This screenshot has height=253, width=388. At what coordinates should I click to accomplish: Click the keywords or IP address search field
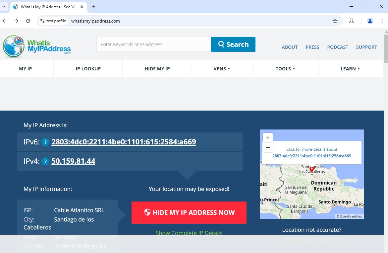(x=153, y=44)
